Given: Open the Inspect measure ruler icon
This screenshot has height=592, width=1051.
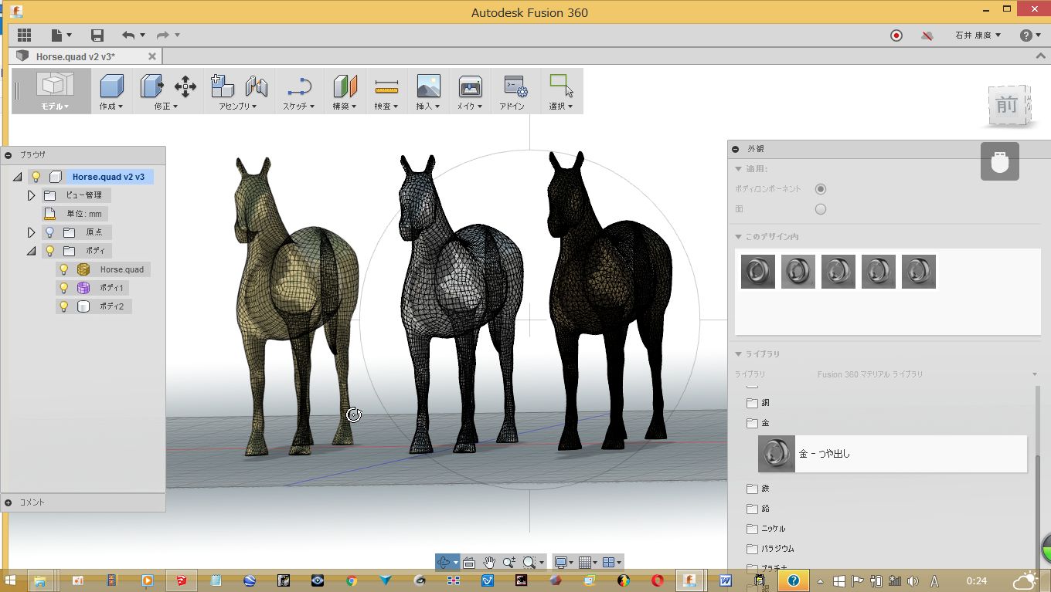Looking at the screenshot, I should coord(386,86).
